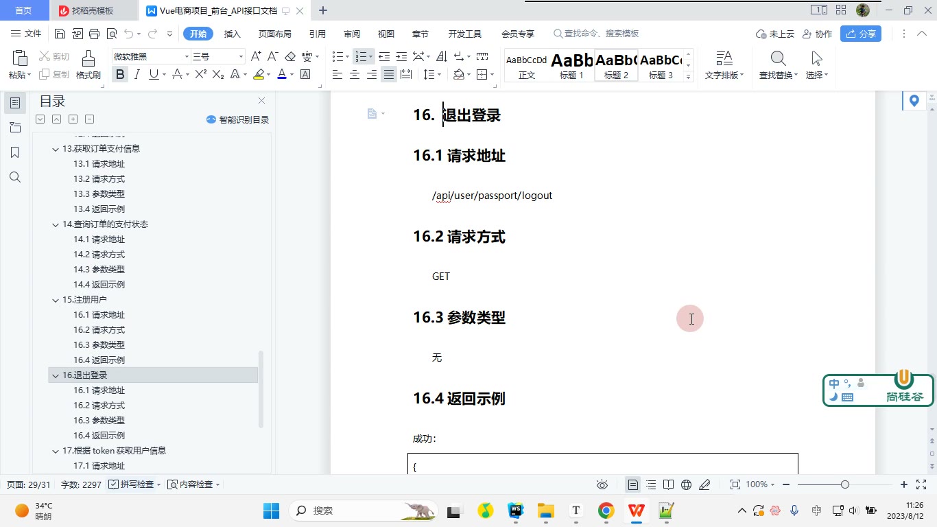Open the search sidebar icon

click(15, 177)
